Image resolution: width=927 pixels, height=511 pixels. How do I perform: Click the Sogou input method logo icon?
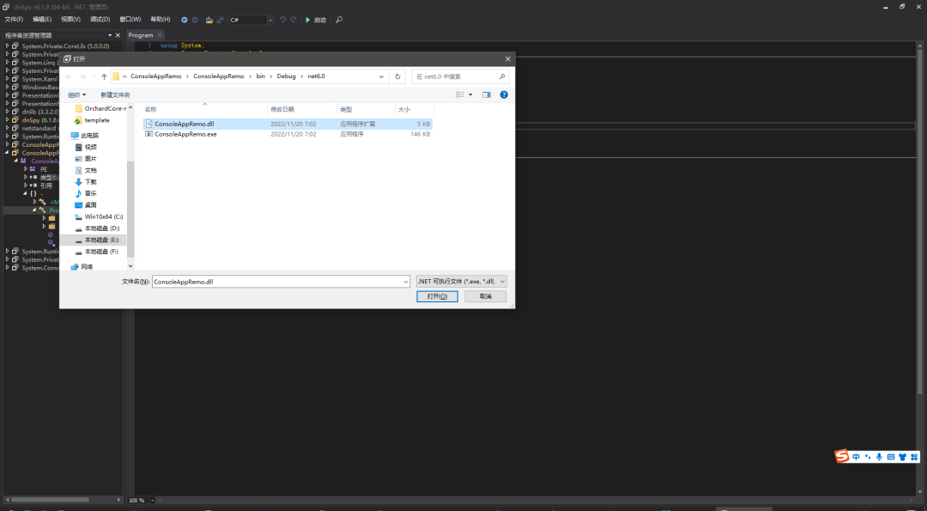tap(841, 455)
